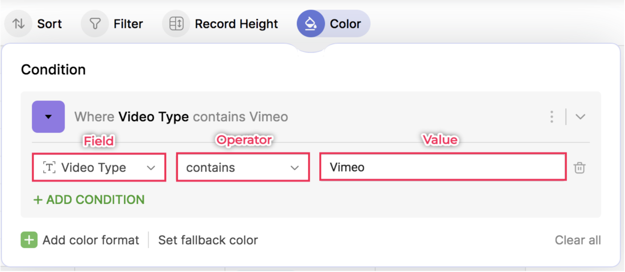Viewport: 625px width, 272px height.
Task: Click the green plus color format icon
Action: pyautogui.click(x=29, y=240)
